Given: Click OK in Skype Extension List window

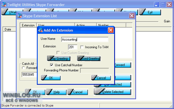Looking at the screenshot, I should (35, 92).
